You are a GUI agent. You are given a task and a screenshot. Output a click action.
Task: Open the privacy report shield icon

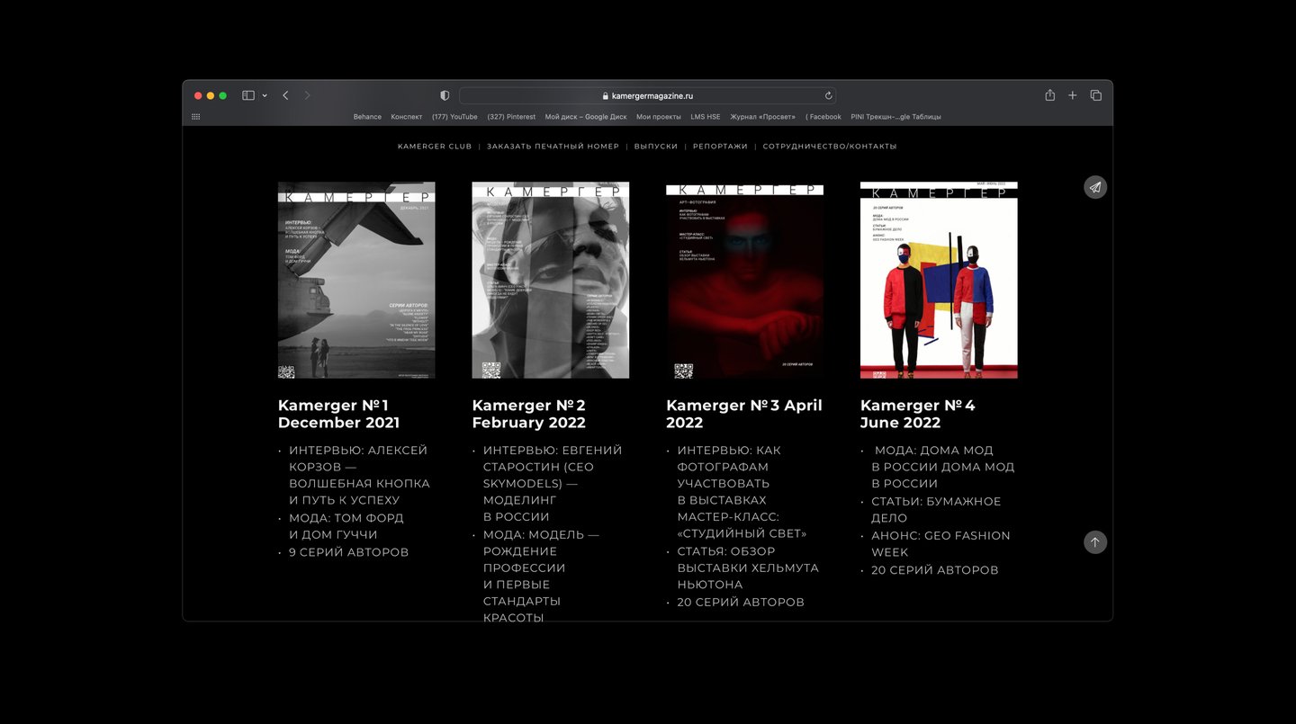[x=445, y=95]
